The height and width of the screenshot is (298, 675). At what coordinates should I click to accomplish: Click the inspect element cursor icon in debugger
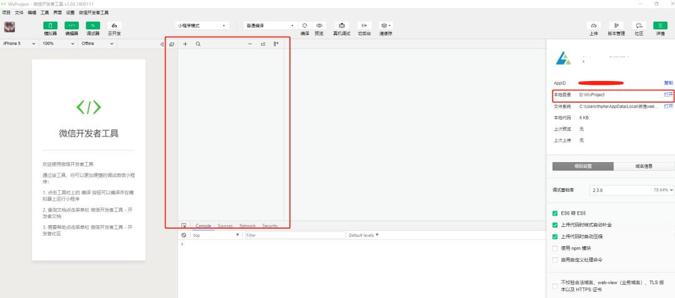(184, 226)
